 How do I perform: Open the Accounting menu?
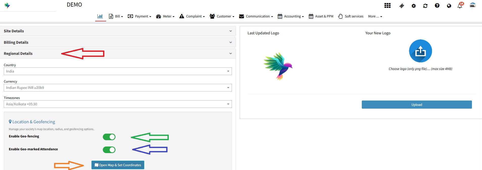291,16
